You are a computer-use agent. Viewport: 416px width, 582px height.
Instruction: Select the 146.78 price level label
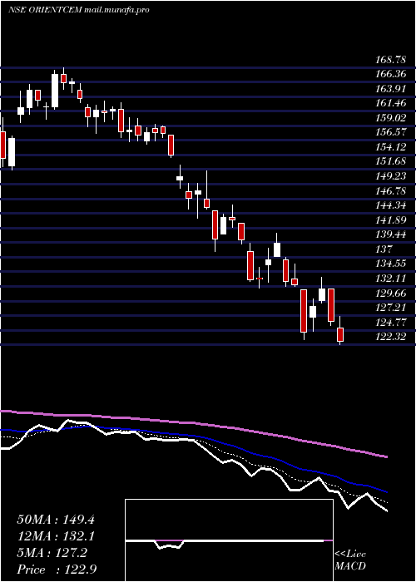[x=390, y=190]
